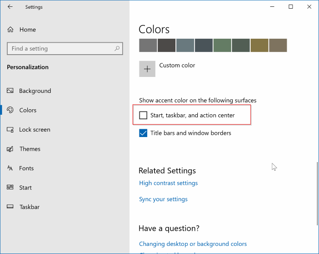Close the Settings window
Viewport: 319px width, 254px height.
tap(309, 7)
